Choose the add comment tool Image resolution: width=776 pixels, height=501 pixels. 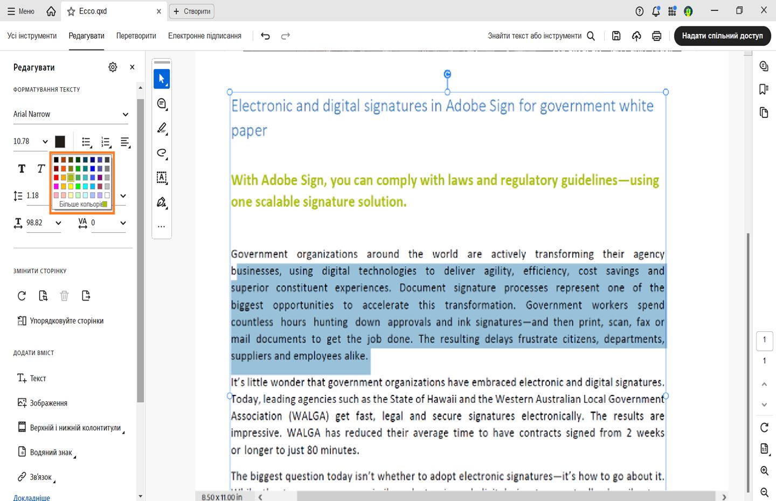[162, 103]
